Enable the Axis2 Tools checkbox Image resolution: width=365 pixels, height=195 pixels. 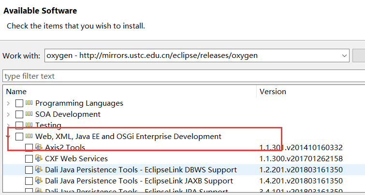(29, 148)
